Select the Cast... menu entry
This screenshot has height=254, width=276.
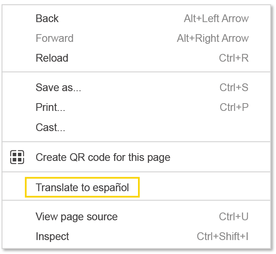click(51, 127)
